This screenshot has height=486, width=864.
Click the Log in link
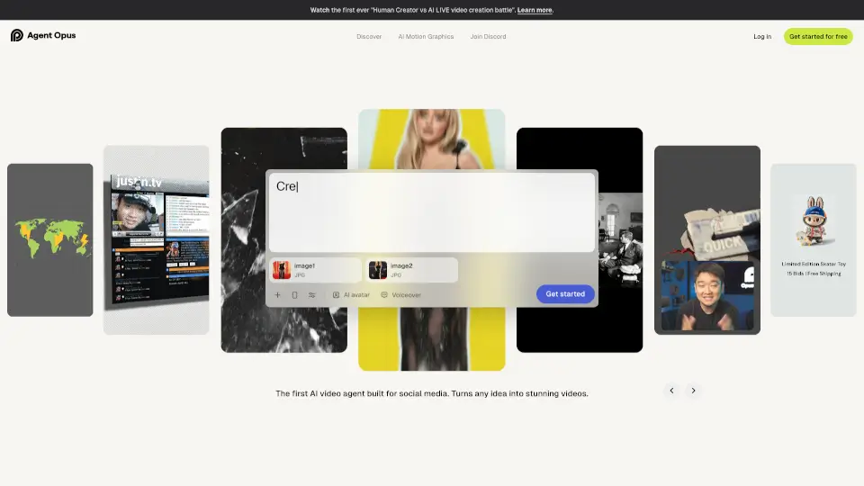[x=762, y=37]
